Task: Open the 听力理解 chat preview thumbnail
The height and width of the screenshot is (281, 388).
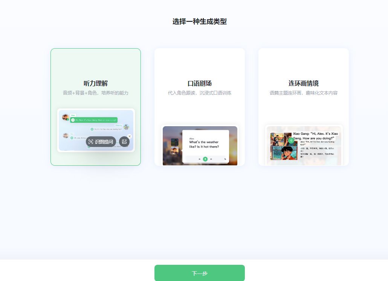Action: click(96, 130)
